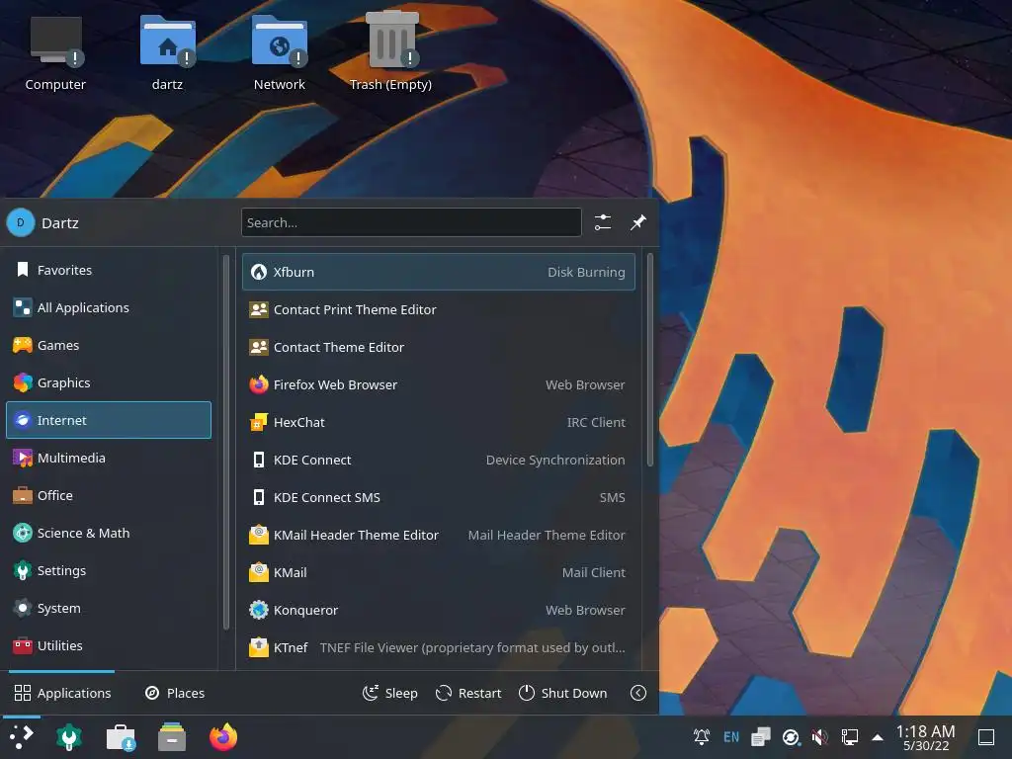Click the application list scrollbar
1012x759 pixels.
[x=650, y=360]
